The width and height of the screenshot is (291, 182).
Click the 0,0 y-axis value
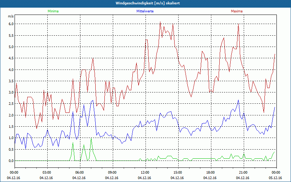pos(11,161)
